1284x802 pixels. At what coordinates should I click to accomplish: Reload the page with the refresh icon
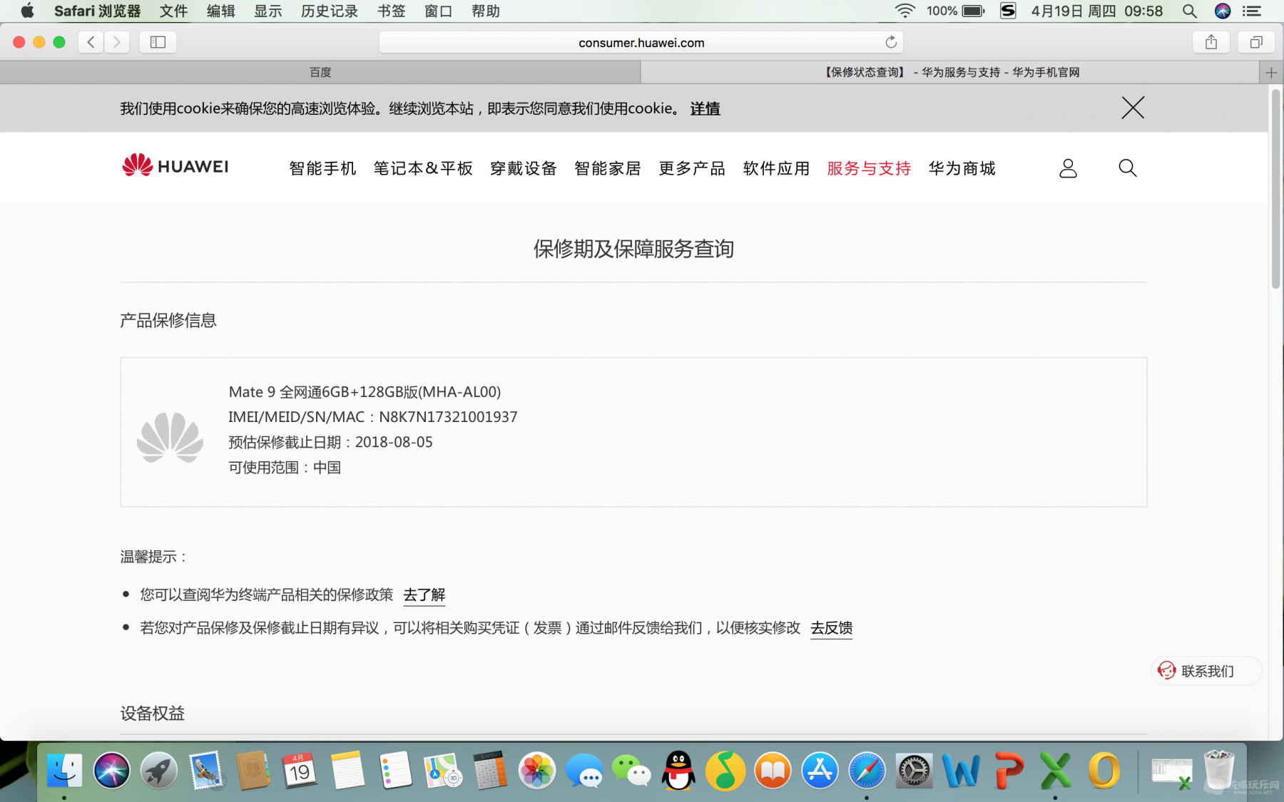point(891,42)
